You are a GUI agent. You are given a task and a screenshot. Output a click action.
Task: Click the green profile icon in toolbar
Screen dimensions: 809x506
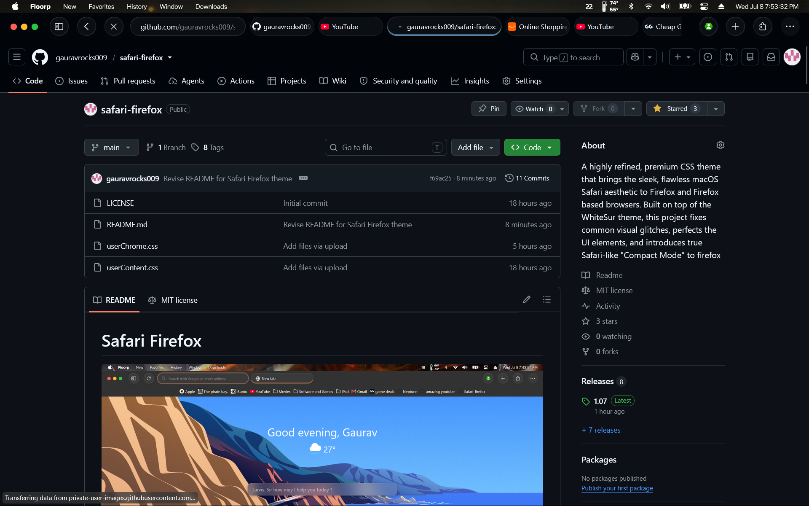709,27
